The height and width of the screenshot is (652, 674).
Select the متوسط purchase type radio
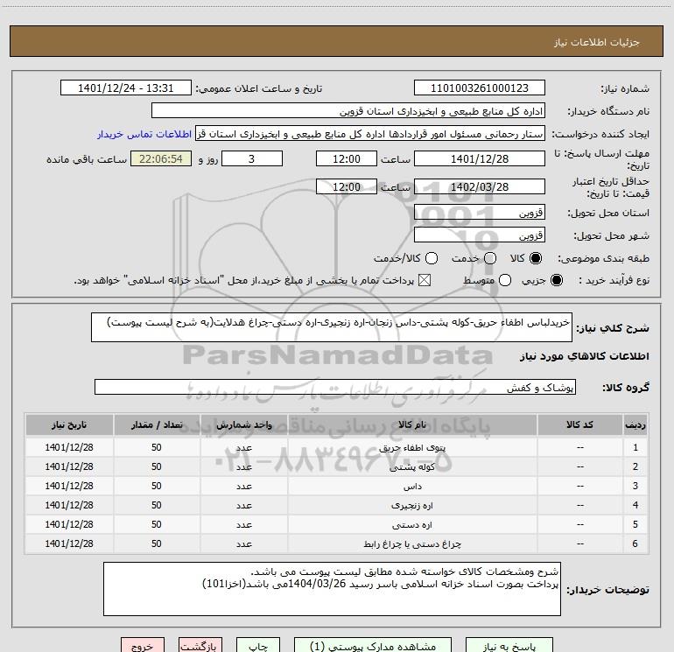point(505,280)
